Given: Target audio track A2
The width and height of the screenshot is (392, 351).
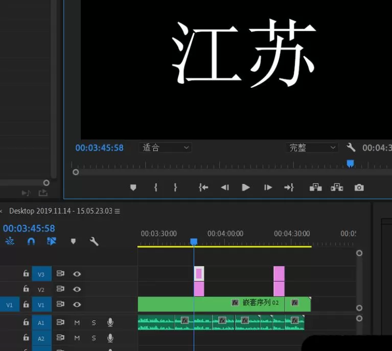Looking at the screenshot, I should [41, 338].
